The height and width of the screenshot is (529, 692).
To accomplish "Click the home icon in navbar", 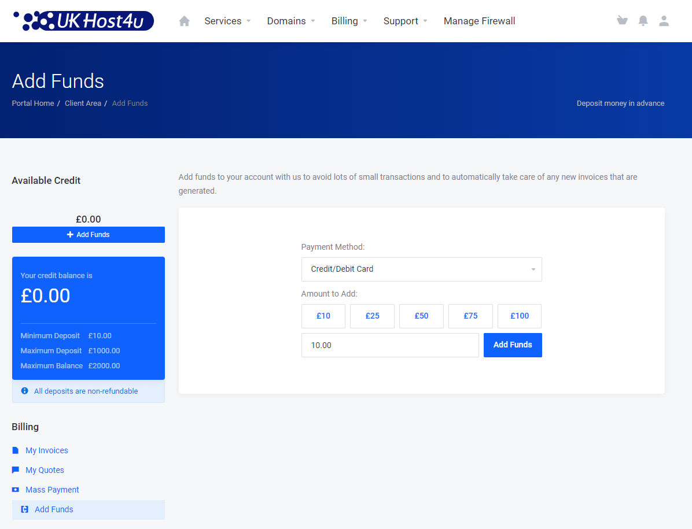I will [184, 20].
